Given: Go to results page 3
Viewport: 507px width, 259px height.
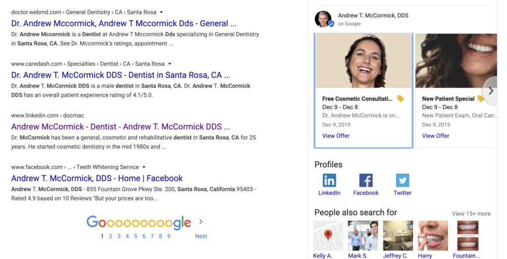Looking at the screenshot, I should (119, 236).
